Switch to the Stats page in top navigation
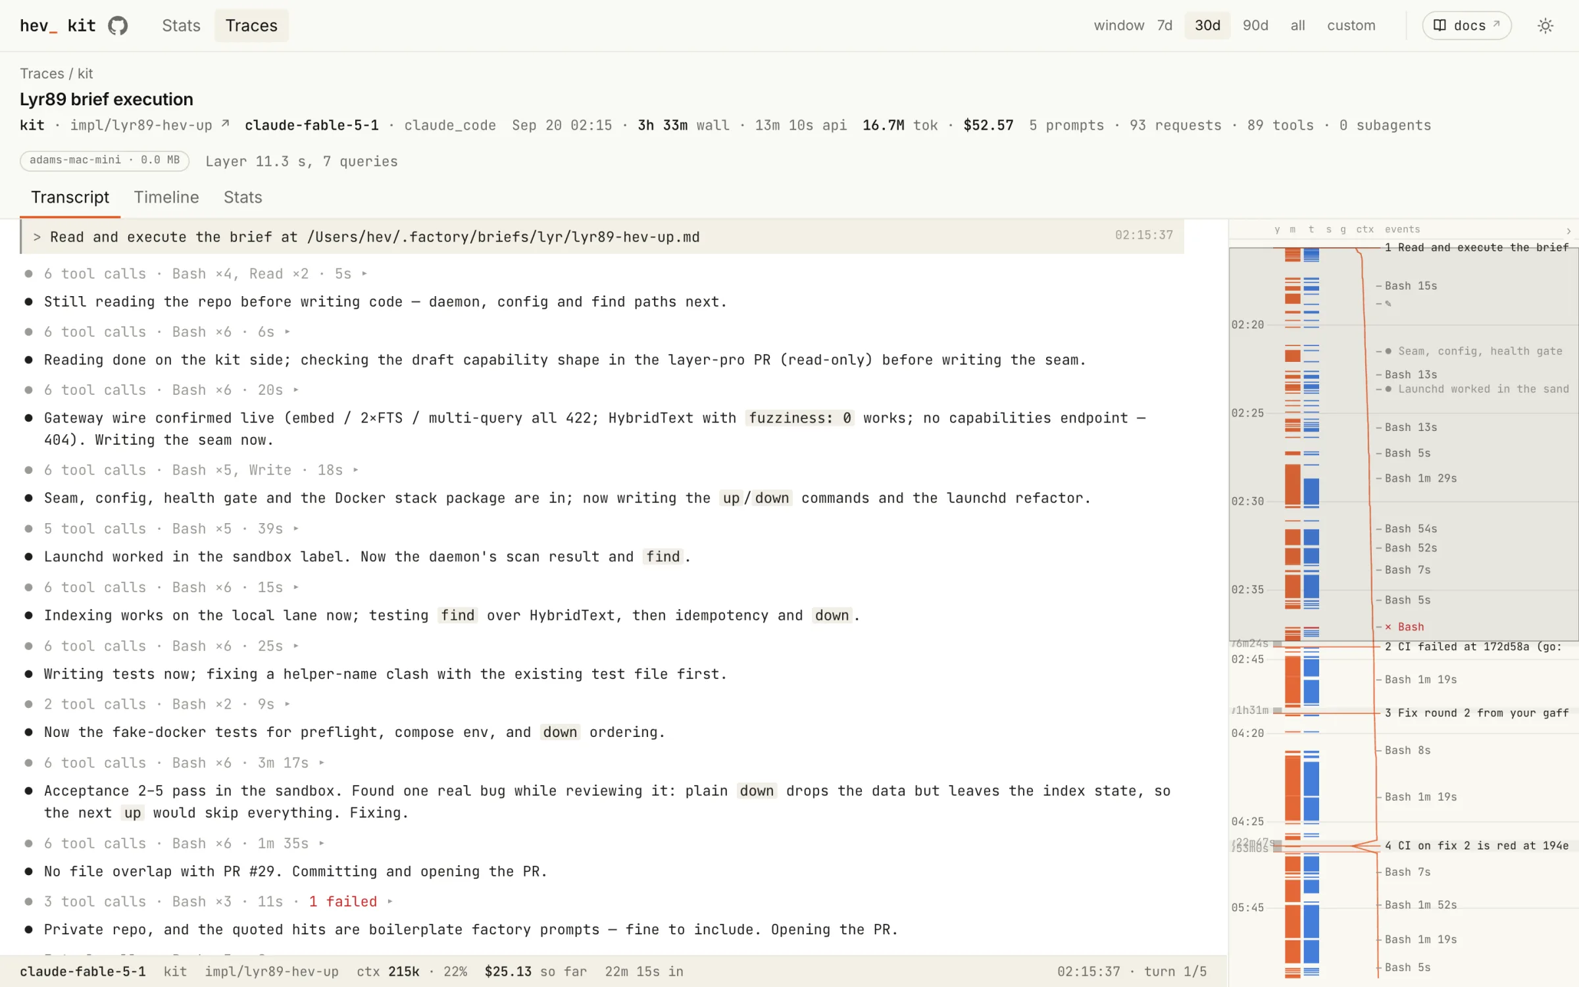Image resolution: width=1579 pixels, height=987 pixels. coord(181,26)
